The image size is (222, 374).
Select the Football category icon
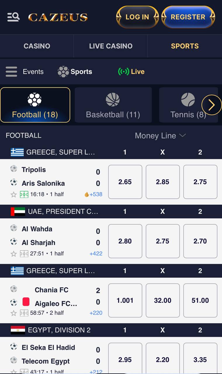[x=34, y=100]
